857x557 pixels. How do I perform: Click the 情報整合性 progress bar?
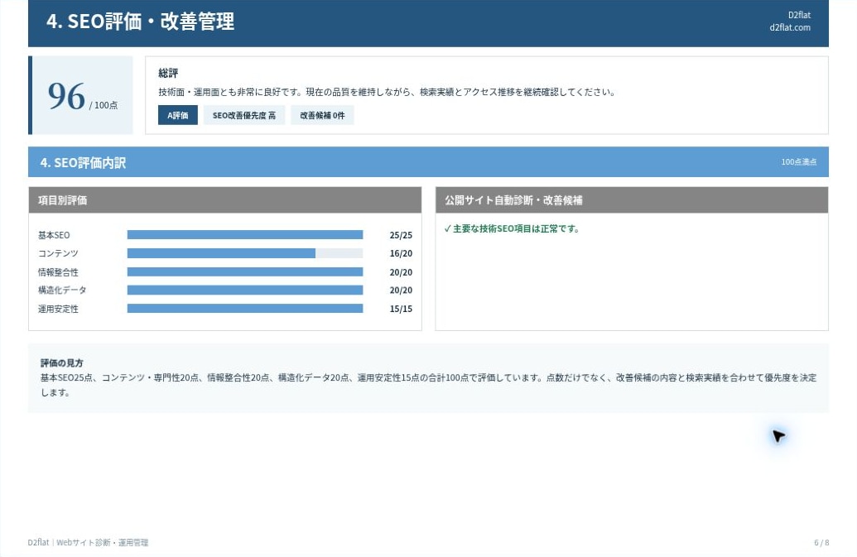pos(245,272)
